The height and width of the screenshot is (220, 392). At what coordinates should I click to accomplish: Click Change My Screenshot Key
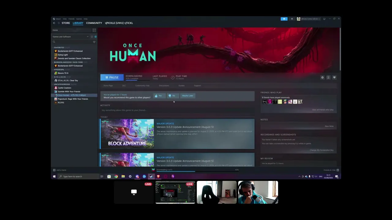[322, 150]
